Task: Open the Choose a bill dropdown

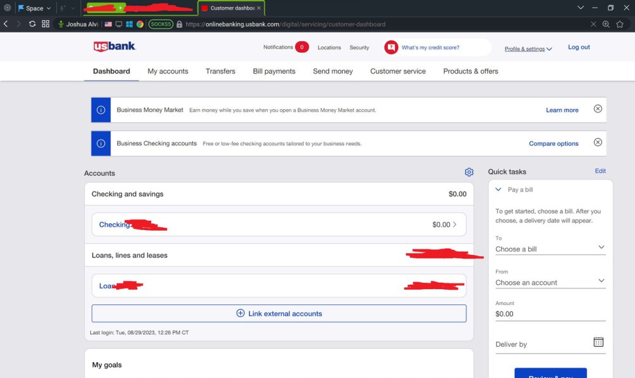Action: point(551,248)
